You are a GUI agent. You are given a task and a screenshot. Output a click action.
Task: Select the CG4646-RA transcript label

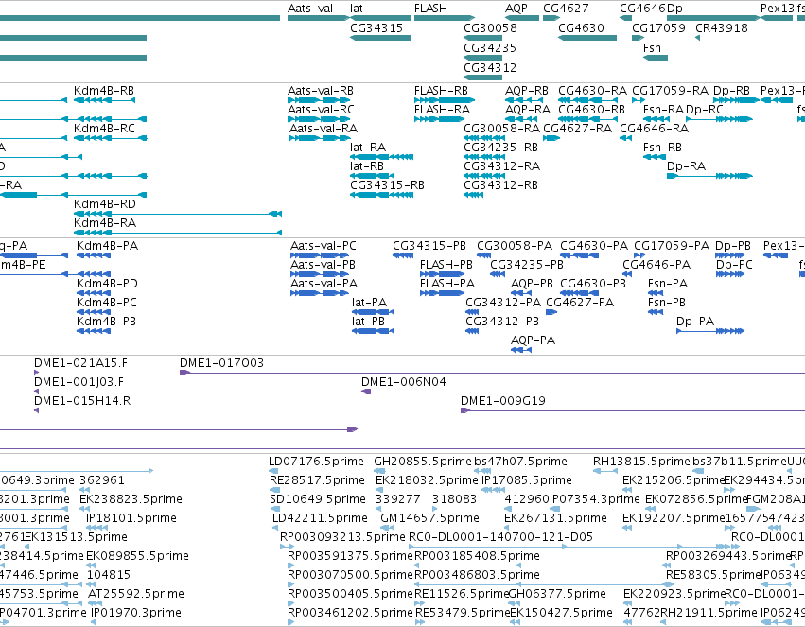[654, 129]
